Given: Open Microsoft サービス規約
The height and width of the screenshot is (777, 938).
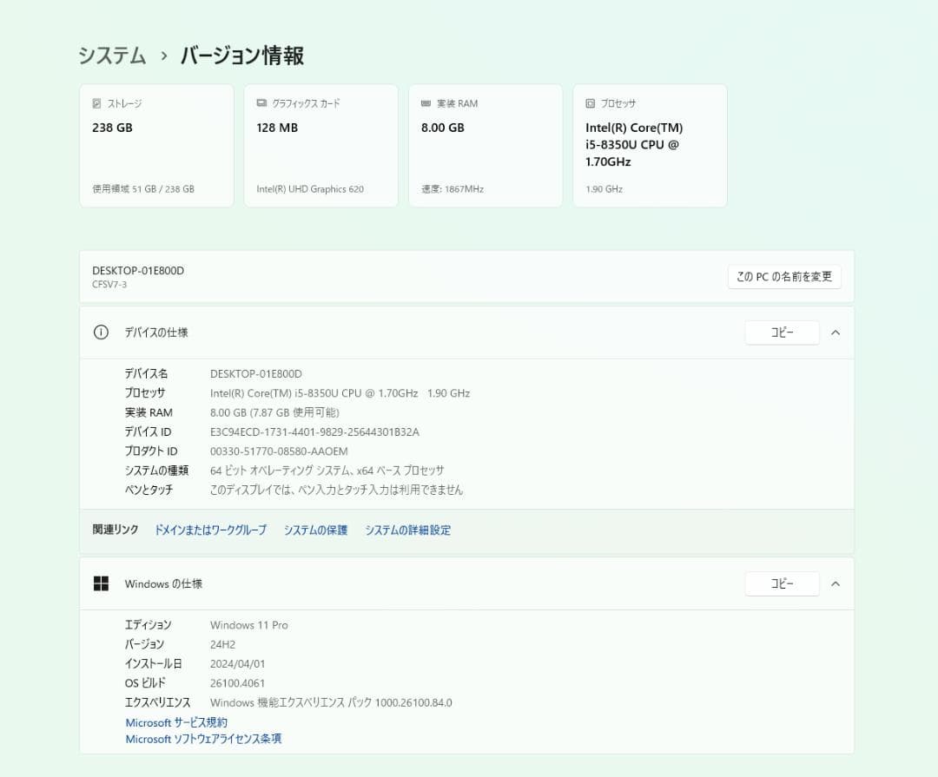Looking at the screenshot, I should (177, 721).
